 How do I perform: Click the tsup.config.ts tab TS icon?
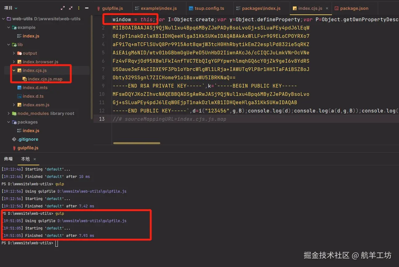[191, 8]
